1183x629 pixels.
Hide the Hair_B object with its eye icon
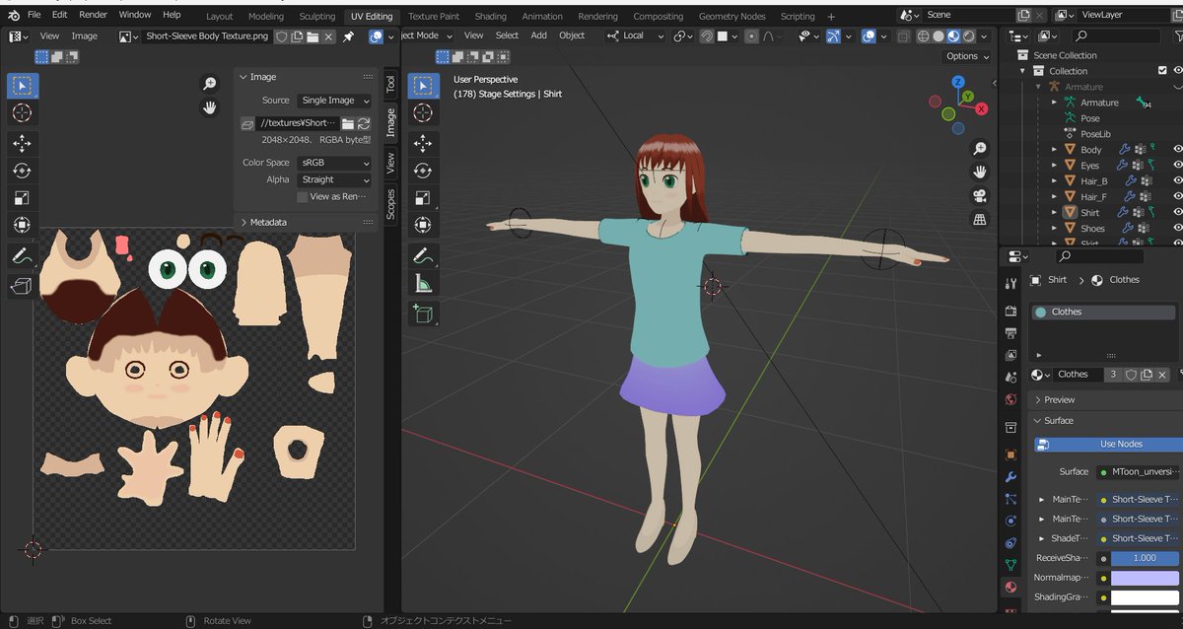pyautogui.click(x=1177, y=181)
